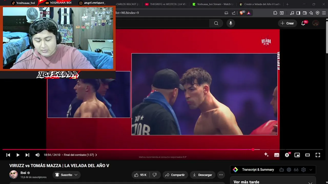Screen dimensions: 328x184
Task: Toggle the browser sidebar panel
Action: [298, 13]
